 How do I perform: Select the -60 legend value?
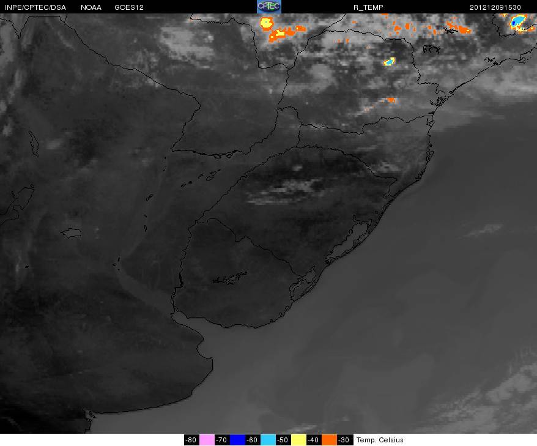tap(253, 440)
